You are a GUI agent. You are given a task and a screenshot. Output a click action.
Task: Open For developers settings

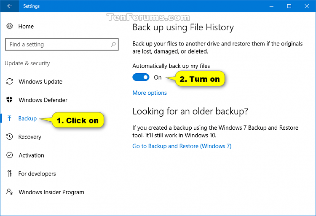click(37, 174)
